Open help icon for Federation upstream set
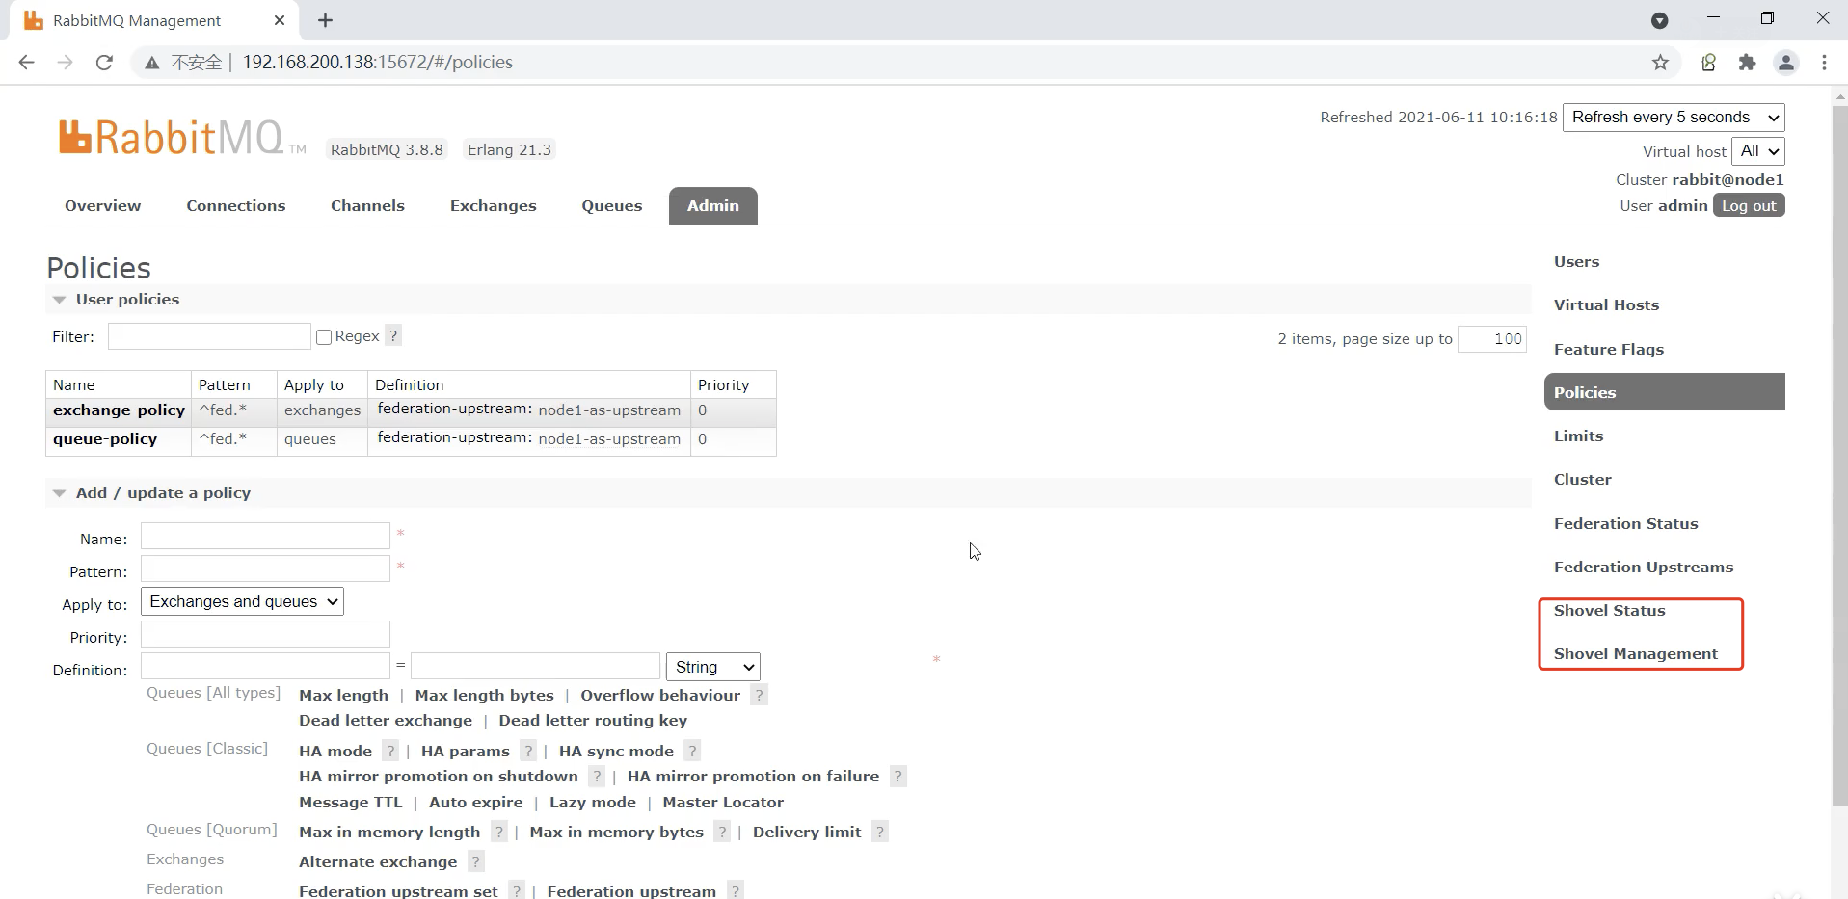The height and width of the screenshot is (899, 1848). (517, 891)
